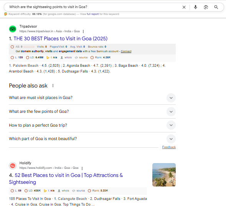Screen dimensions: 226x208
Task: Click the Semrush keyword difficulty logo icon
Action: 6,14
